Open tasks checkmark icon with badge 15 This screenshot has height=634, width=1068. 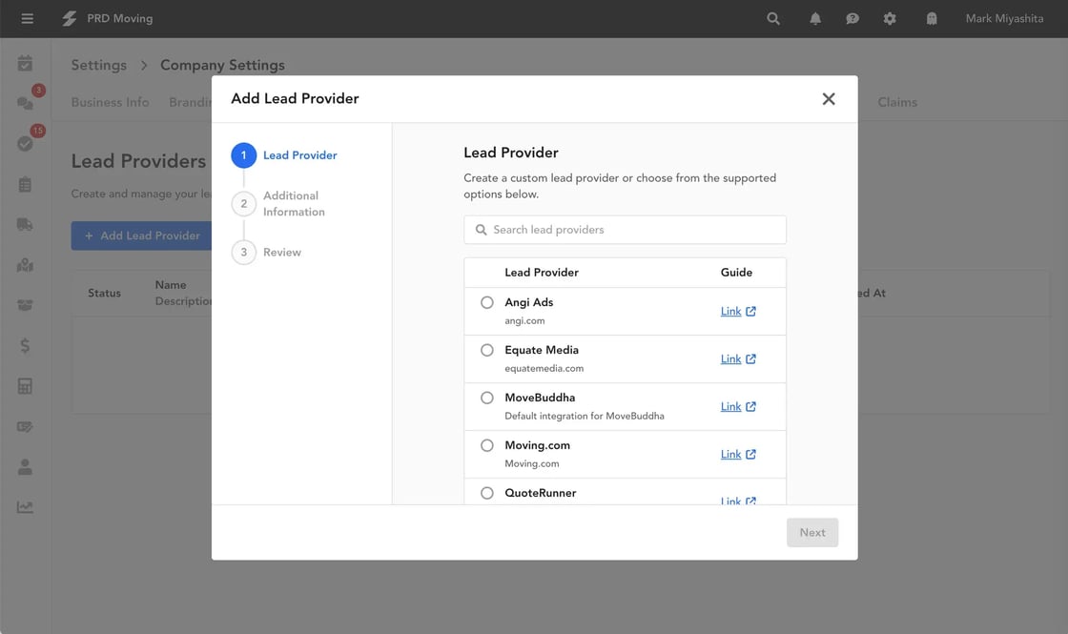[x=25, y=144]
